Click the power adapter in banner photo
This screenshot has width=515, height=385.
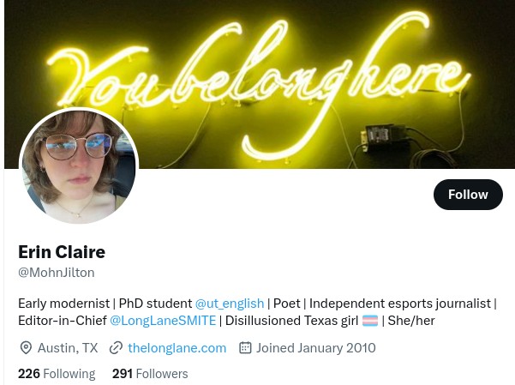[385, 136]
